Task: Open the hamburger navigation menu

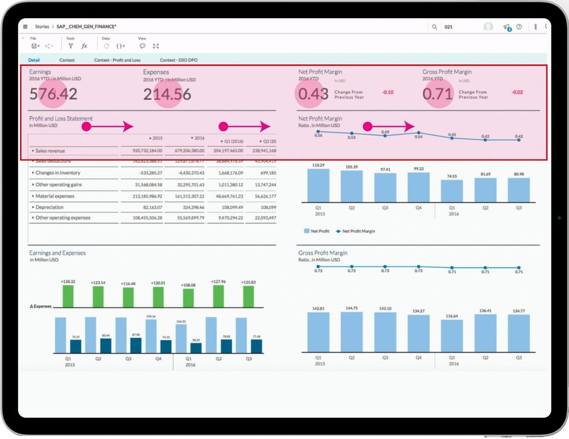Action: 25,26
